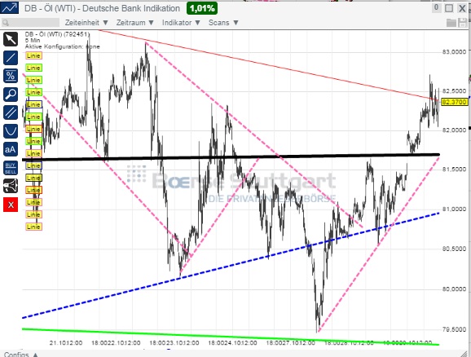Viewport: 471px width, 357px height.
Task: Select the U-shaped curve drawing tool
Action: point(11,131)
